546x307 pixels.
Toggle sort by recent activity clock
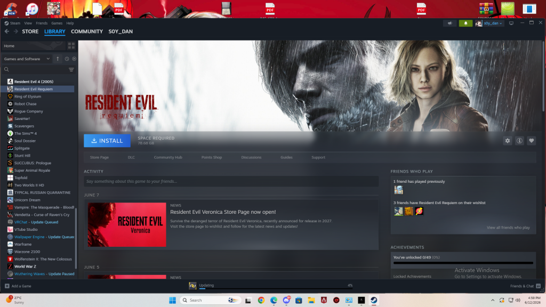tap(67, 59)
